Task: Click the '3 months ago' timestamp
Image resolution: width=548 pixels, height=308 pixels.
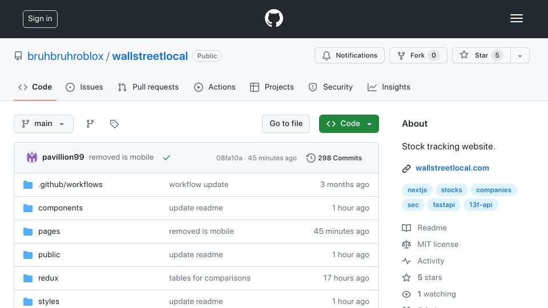Action: (345, 184)
